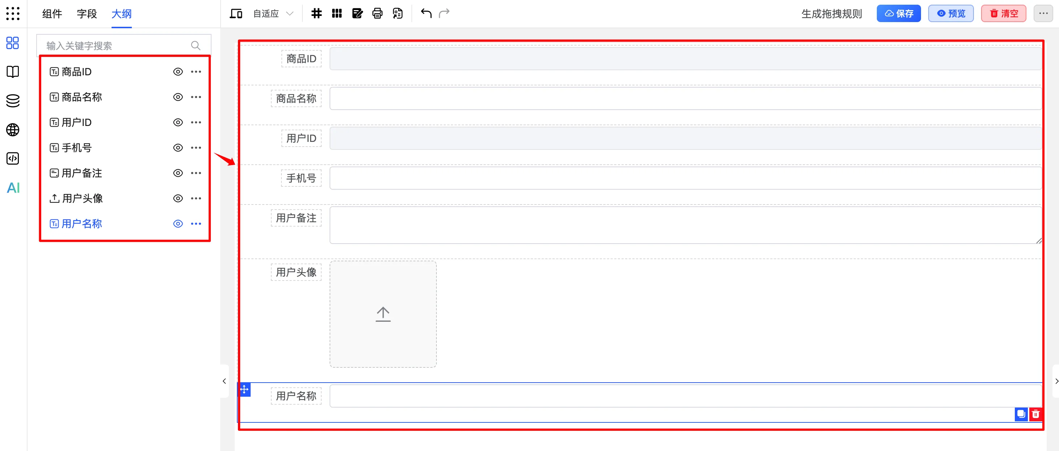This screenshot has height=451, width=1059.
Task: Copy the selected 用户名称 field
Action: coord(1021,414)
